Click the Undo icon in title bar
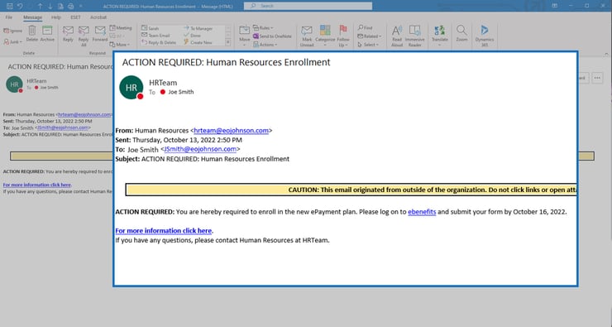The image size is (612, 327). click(21, 6)
